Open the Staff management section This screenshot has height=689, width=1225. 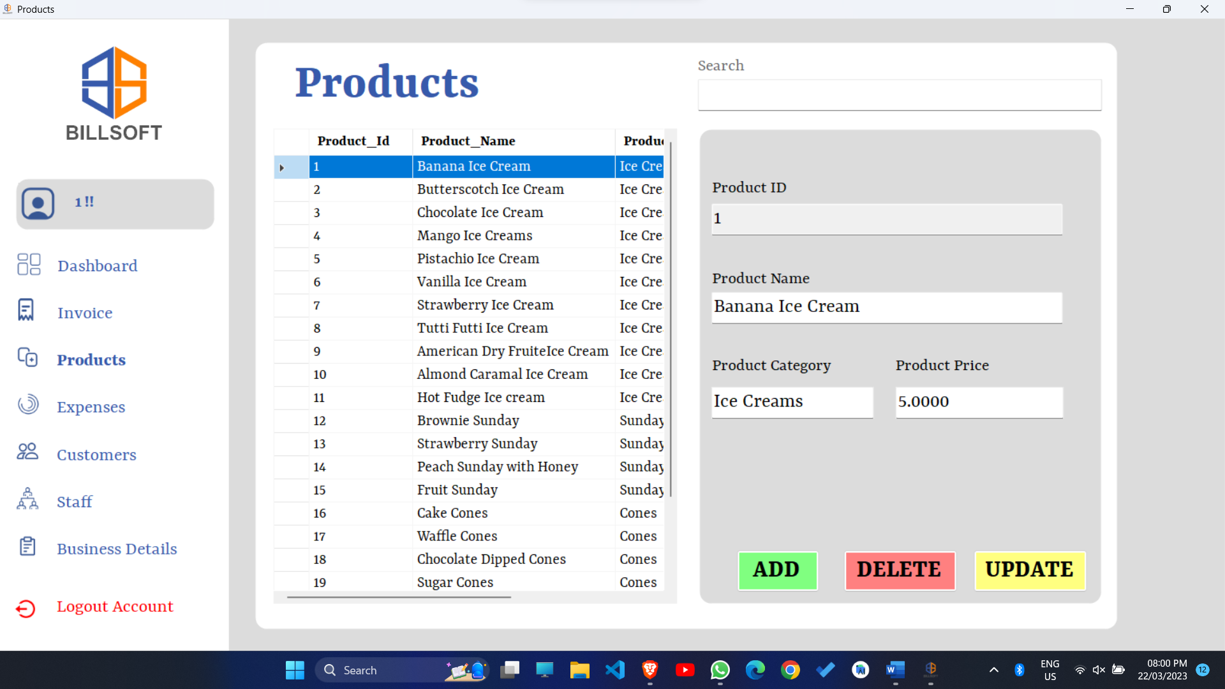click(x=73, y=501)
